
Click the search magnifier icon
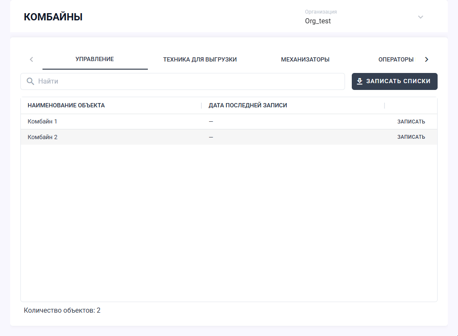pyautogui.click(x=31, y=81)
